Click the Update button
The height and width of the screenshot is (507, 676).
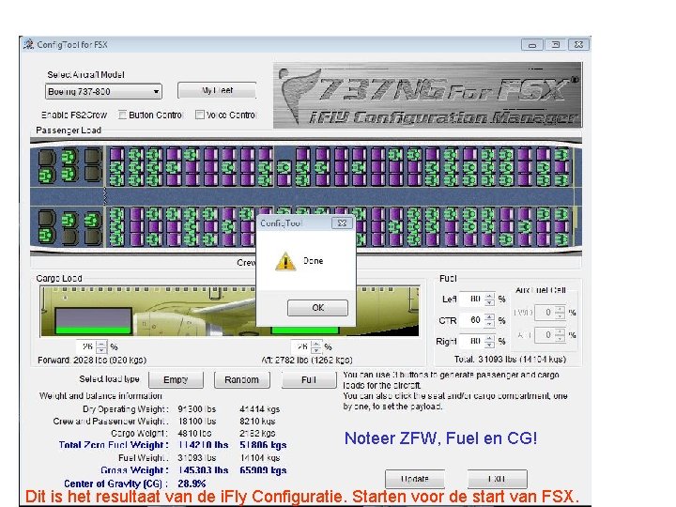click(x=414, y=479)
